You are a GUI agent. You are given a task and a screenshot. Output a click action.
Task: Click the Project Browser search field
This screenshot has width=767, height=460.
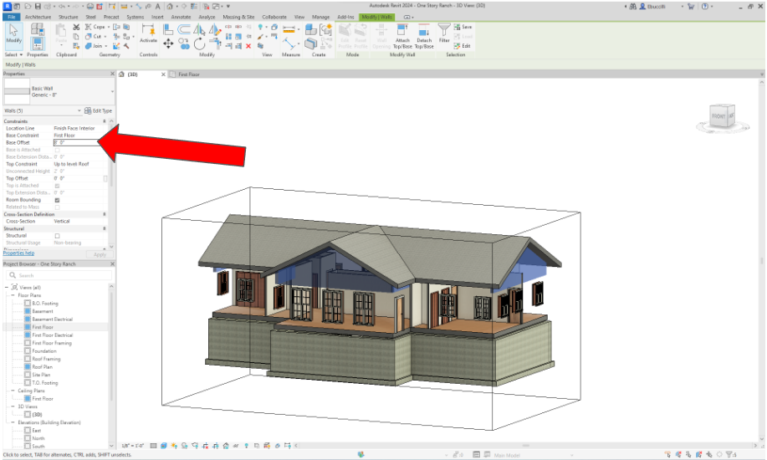59,275
